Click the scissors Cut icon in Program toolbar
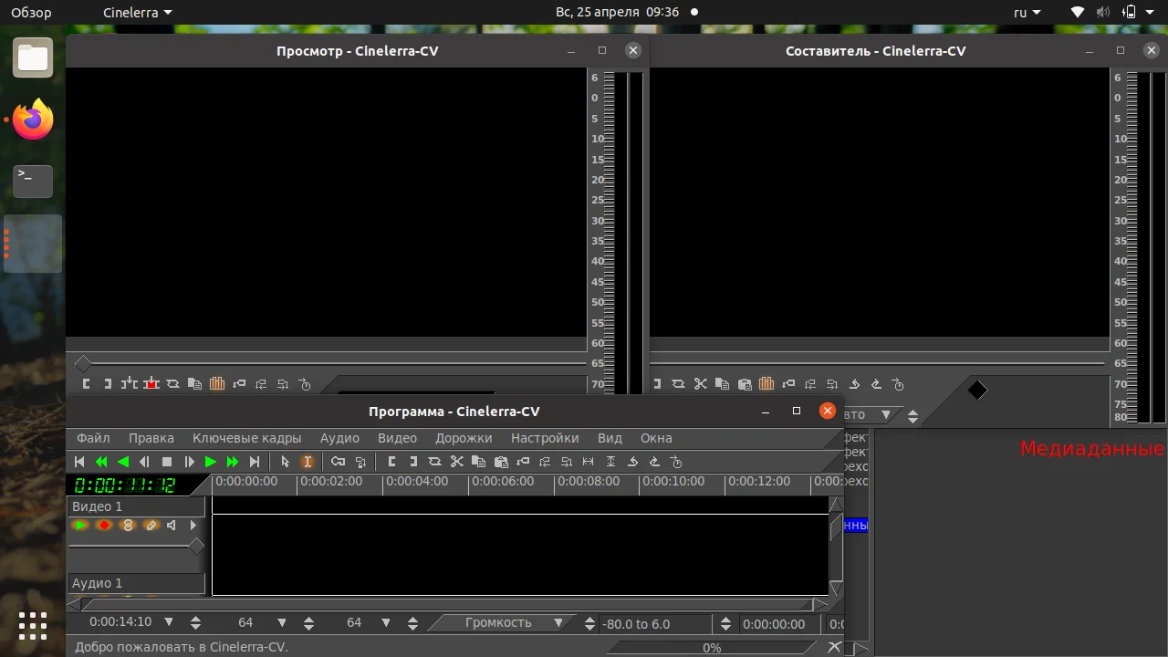 tap(457, 462)
